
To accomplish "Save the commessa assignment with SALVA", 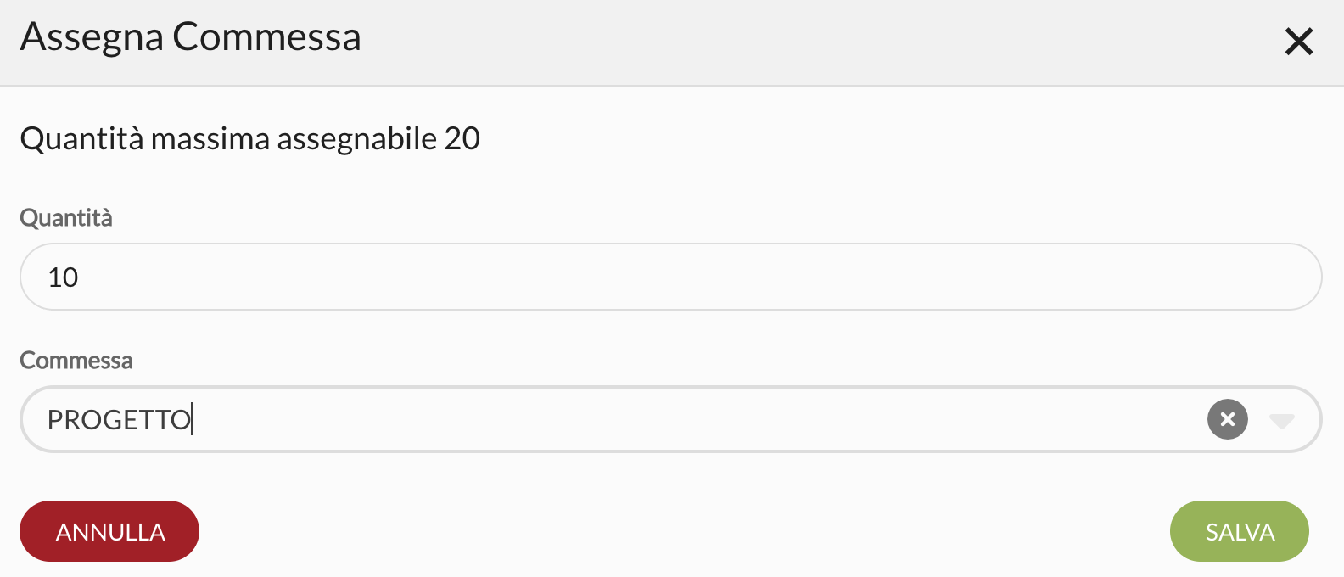I will 1239,531.
